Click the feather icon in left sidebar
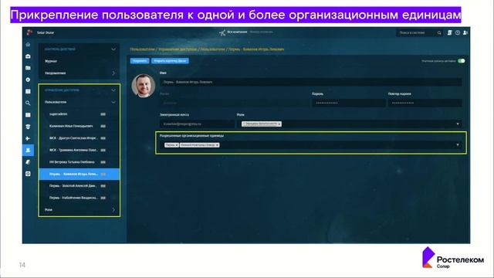Screen dimensions: 494x278 click(x=28, y=162)
